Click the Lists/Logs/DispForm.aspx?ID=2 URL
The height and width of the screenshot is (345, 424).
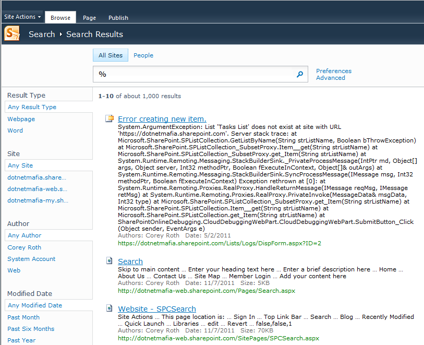coord(220,243)
